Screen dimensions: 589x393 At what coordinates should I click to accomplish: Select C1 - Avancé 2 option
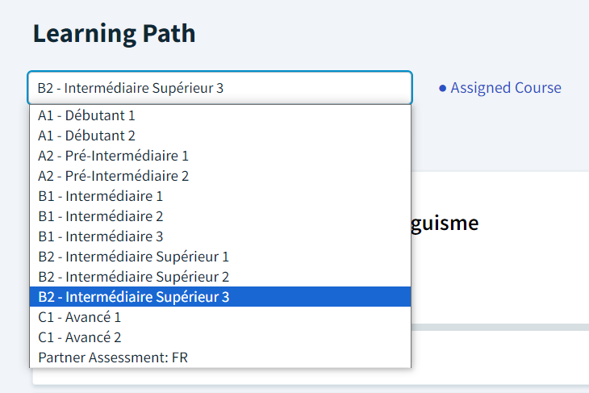[x=79, y=337]
